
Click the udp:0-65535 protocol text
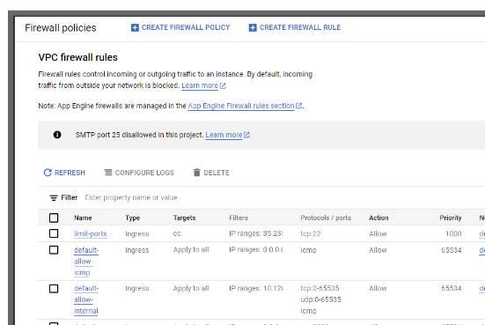click(320, 299)
